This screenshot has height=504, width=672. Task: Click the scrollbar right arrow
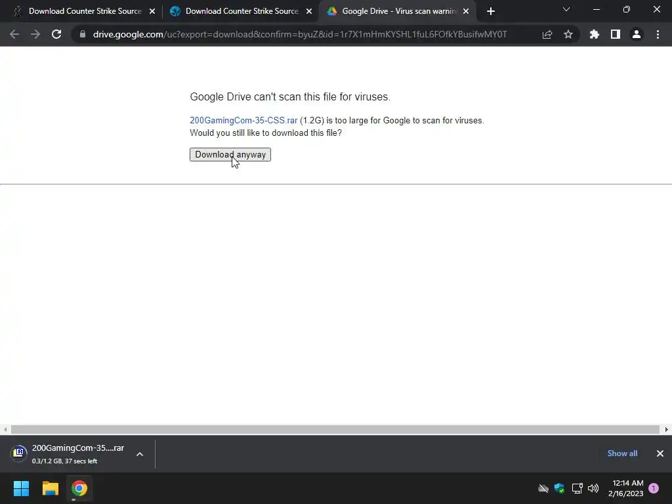(667, 429)
